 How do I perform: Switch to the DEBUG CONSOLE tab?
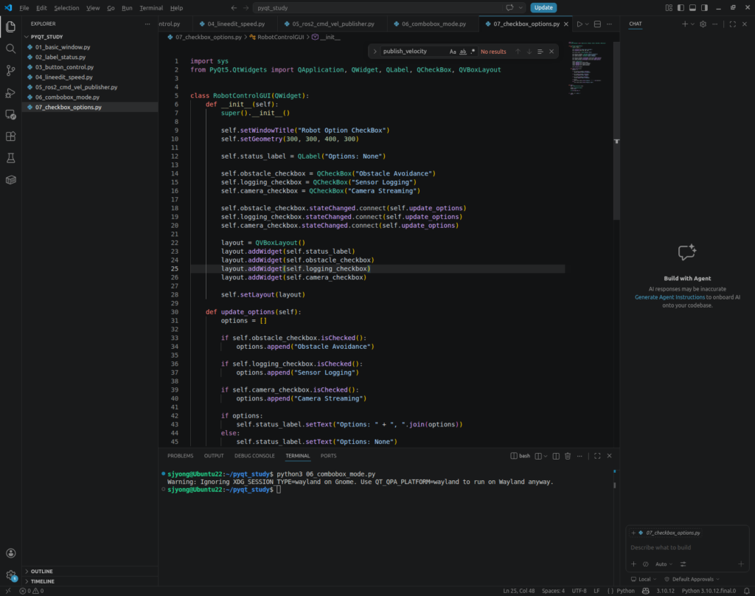tap(254, 456)
